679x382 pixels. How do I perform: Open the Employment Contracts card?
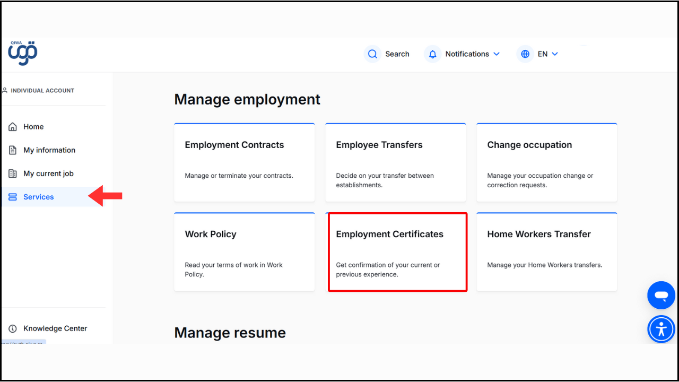pyautogui.click(x=245, y=162)
